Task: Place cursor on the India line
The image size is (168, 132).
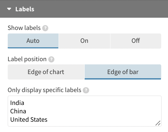Action: [x=17, y=103]
